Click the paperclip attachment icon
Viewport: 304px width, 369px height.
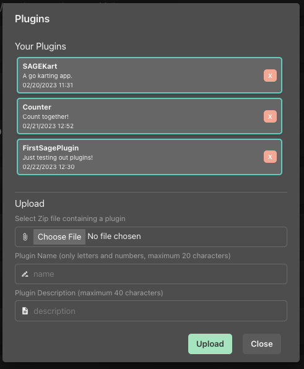pos(25,237)
